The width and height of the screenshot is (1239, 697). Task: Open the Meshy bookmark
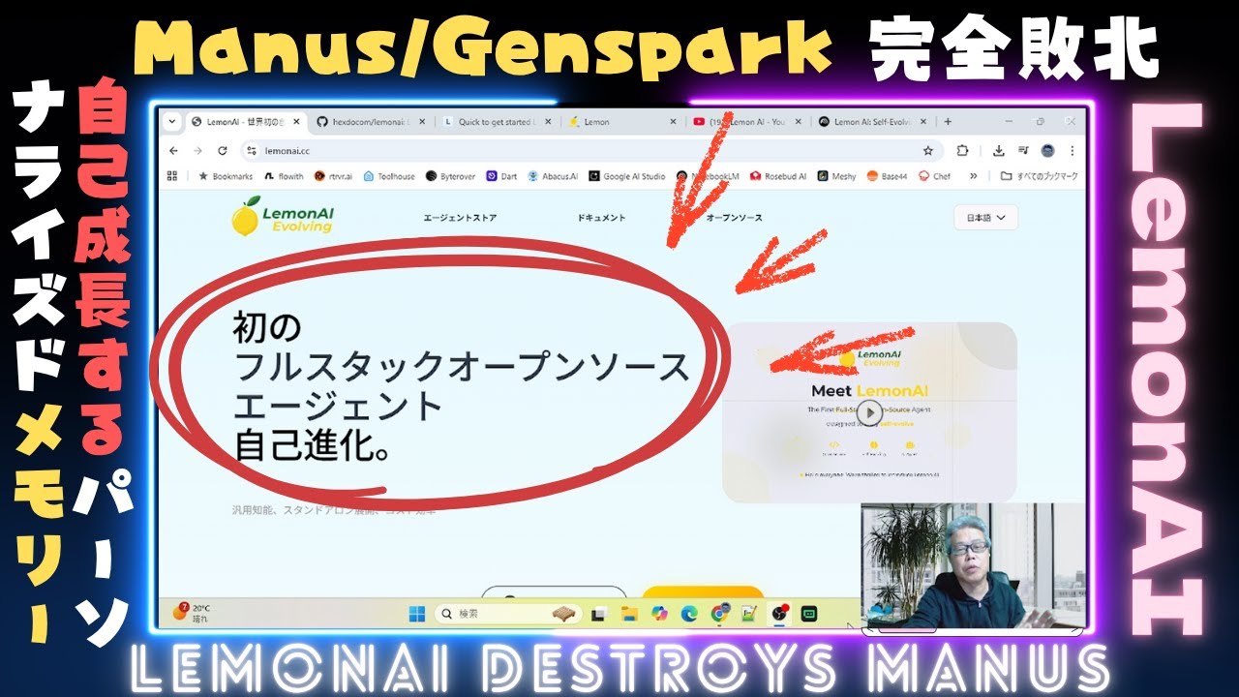point(836,176)
